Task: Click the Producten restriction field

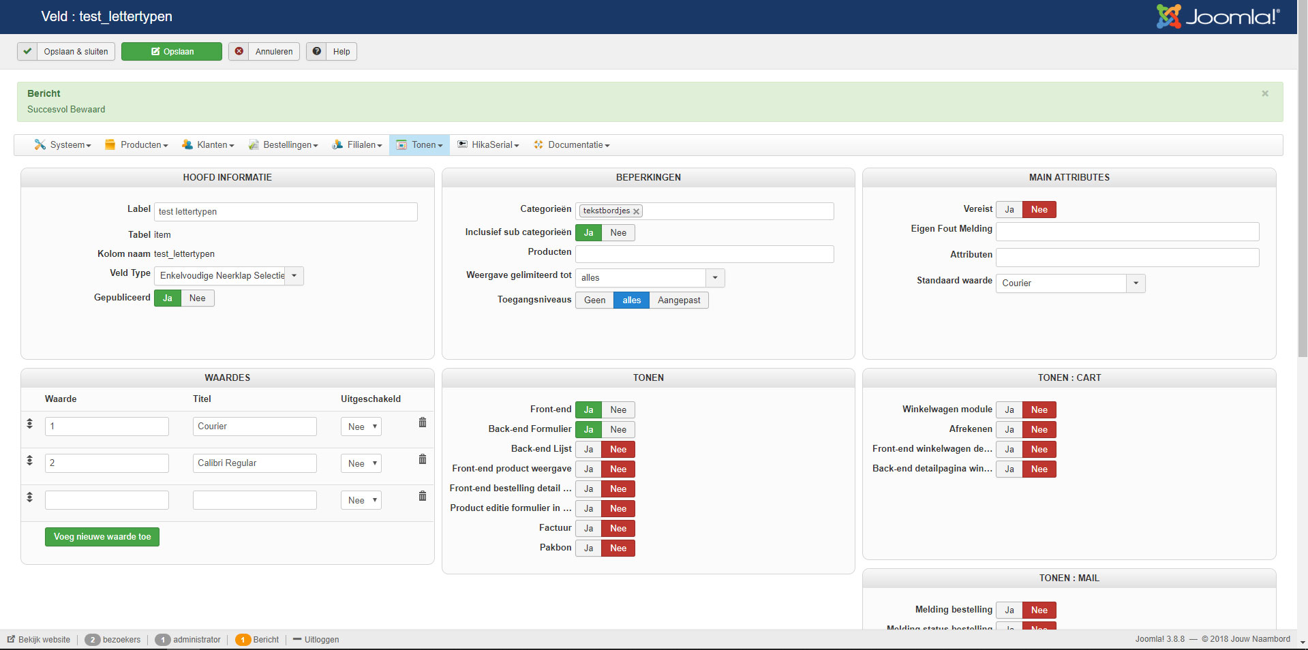Action: pyautogui.click(x=705, y=254)
